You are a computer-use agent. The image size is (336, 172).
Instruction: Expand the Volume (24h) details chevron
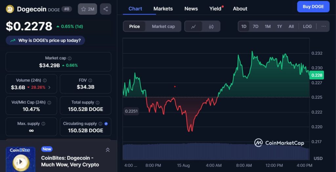click(x=50, y=87)
